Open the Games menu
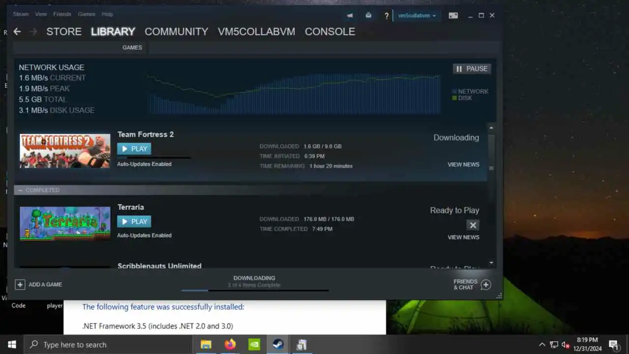 (86, 14)
